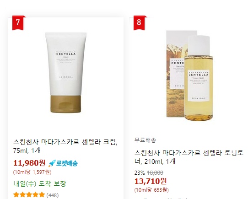This screenshot has height=199, width=248.
Task: Click the gold cap of cream tube
Action: 66,104
